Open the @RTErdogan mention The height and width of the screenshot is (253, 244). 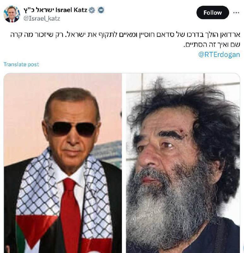219,54
